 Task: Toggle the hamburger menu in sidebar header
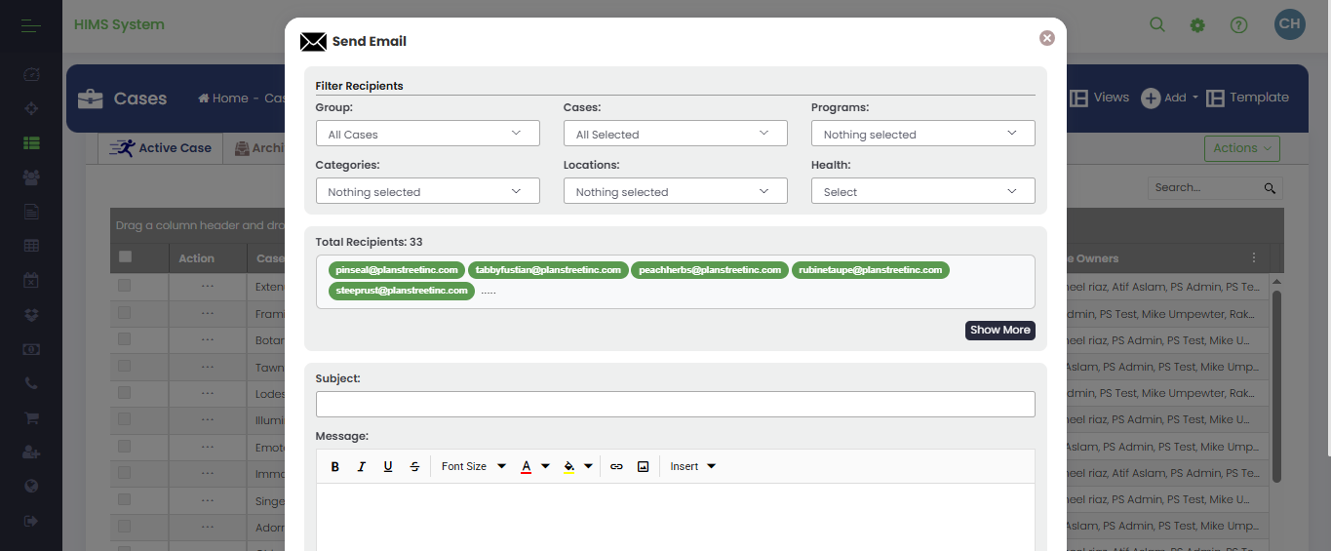click(x=31, y=24)
